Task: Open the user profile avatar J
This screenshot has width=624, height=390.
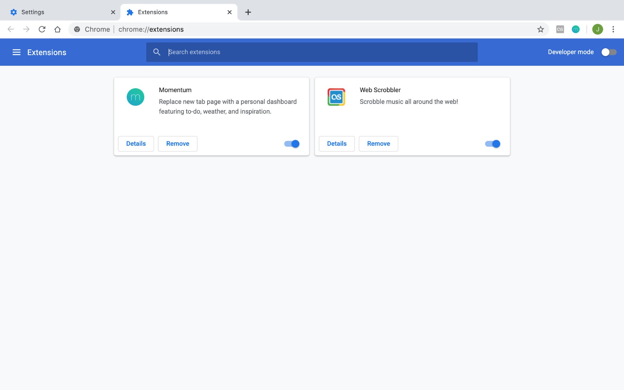Action: point(597,29)
